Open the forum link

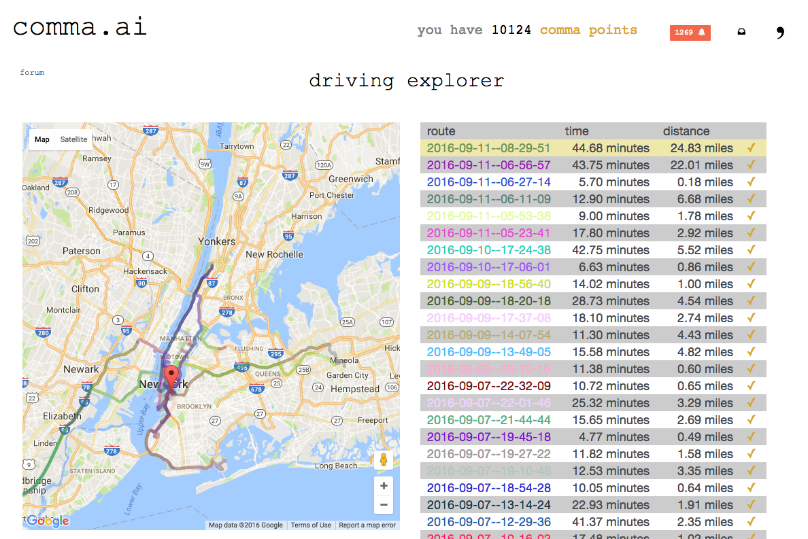pos(32,72)
